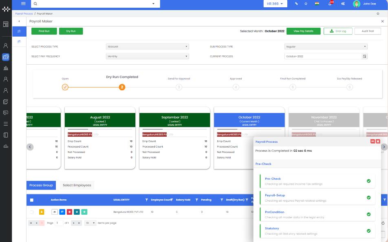Click the red delete trash icon
The width and height of the screenshot is (388, 242).
(x=69, y=212)
